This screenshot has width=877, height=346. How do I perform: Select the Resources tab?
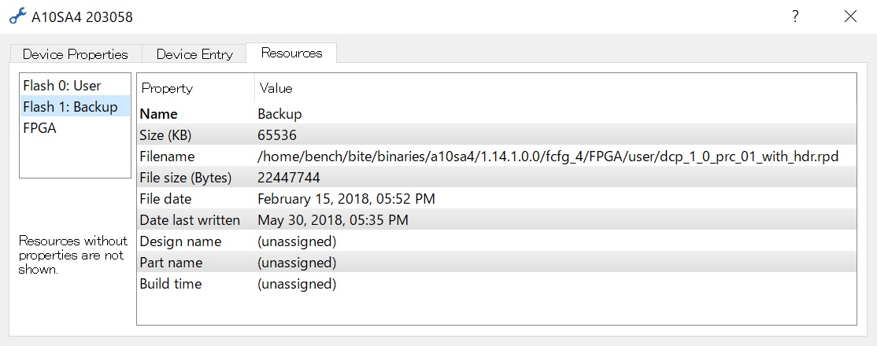click(x=291, y=53)
